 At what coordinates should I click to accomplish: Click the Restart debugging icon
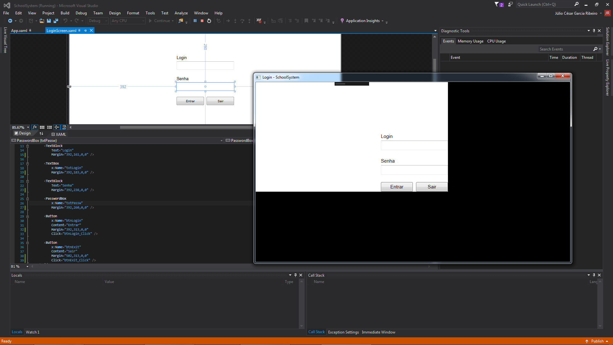(x=209, y=21)
